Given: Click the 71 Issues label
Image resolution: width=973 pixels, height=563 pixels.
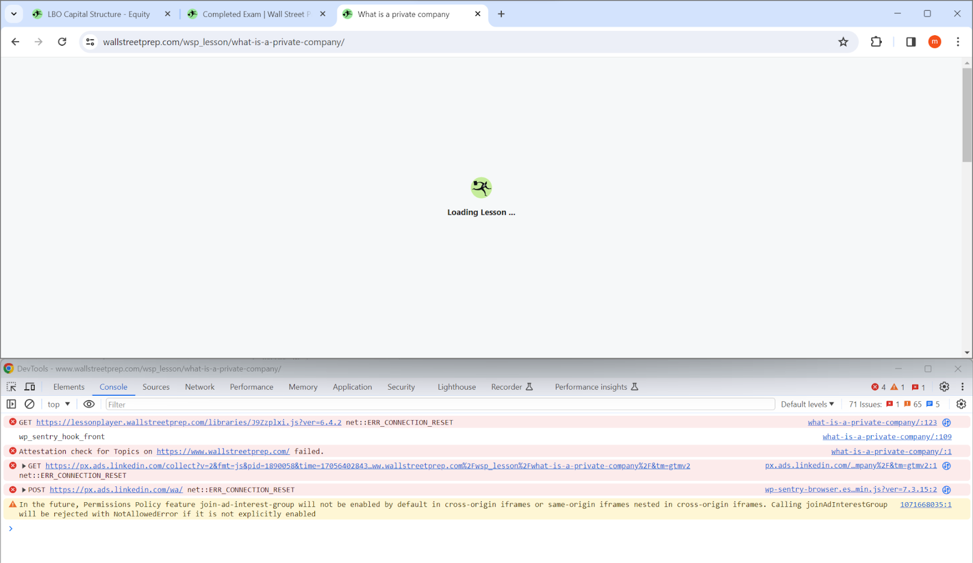Looking at the screenshot, I should click(x=865, y=404).
